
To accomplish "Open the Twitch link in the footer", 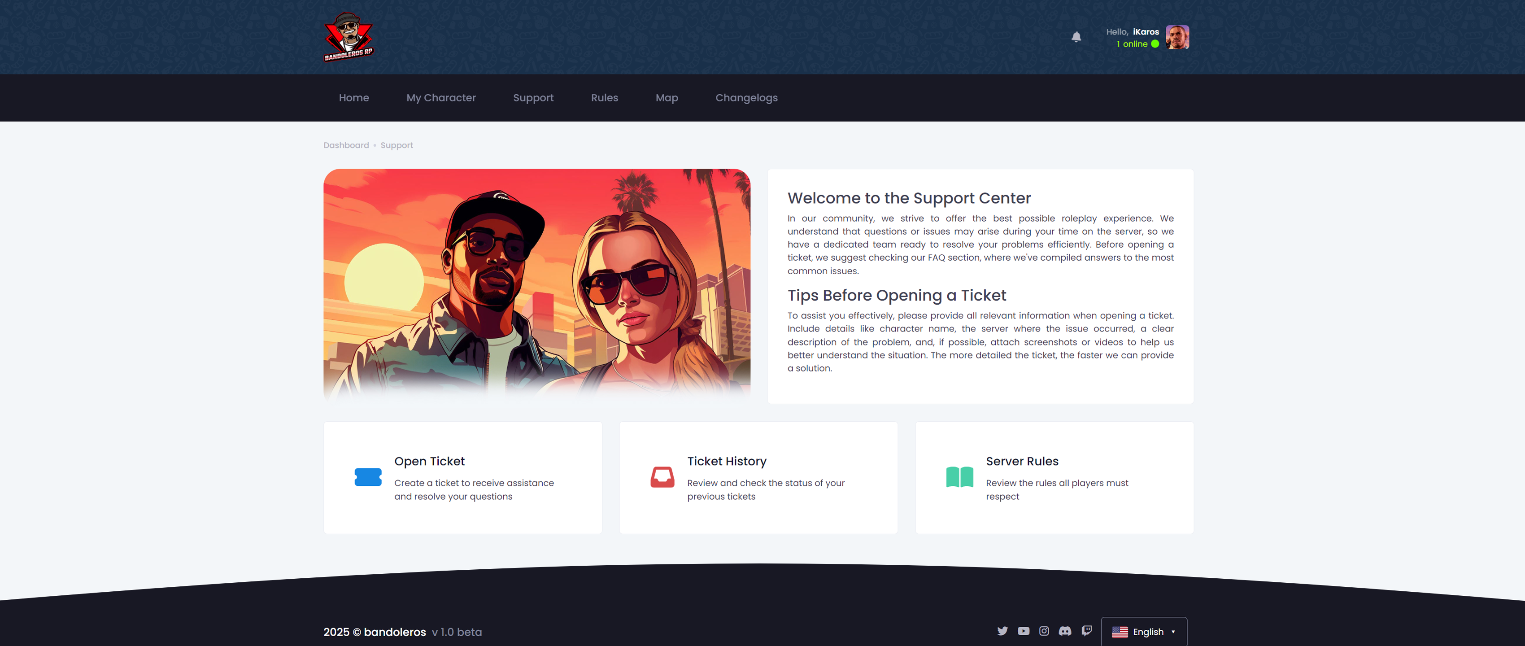I will coord(1086,631).
